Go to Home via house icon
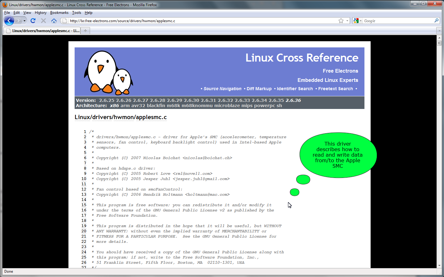 point(54,21)
